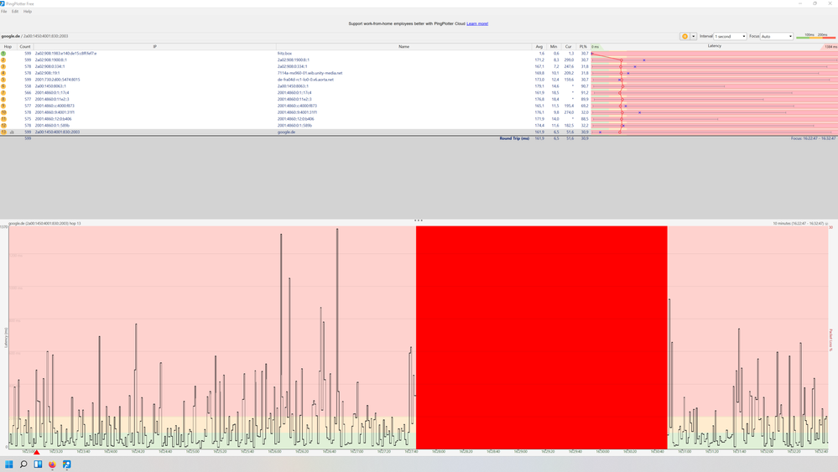
Task: Open the Interval '1 second' dropdown
Action: tap(730, 36)
